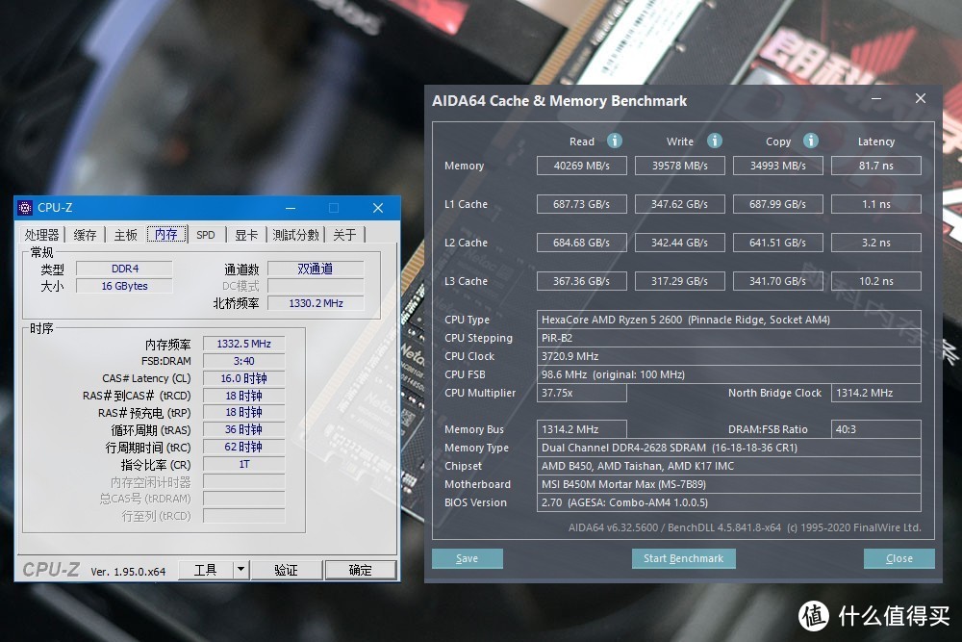The height and width of the screenshot is (642, 962).
Task: Click the Save button in AIDA64
Action: pyautogui.click(x=468, y=558)
